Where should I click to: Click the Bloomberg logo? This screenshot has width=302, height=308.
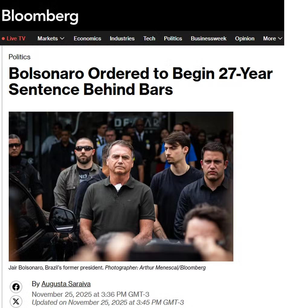point(40,16)
